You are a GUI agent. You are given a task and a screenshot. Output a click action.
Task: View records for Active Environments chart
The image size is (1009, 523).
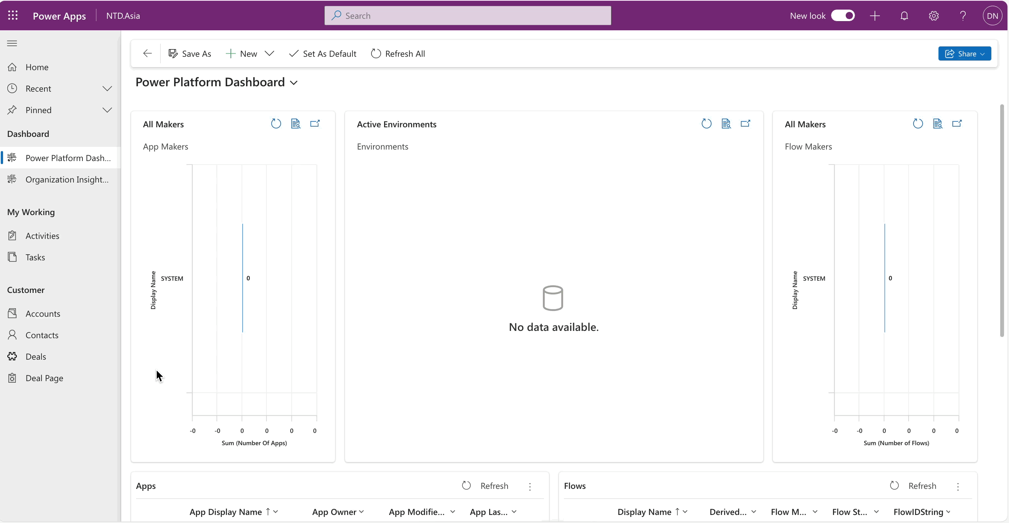pyautogui.click(x=726, y=124)
